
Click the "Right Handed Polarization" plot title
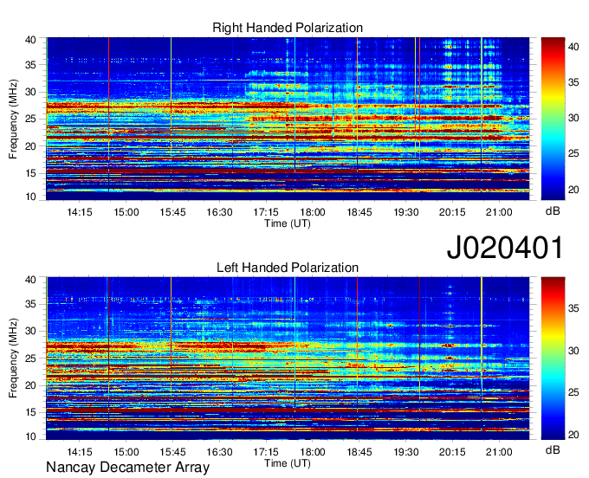(x=288, y=28)
